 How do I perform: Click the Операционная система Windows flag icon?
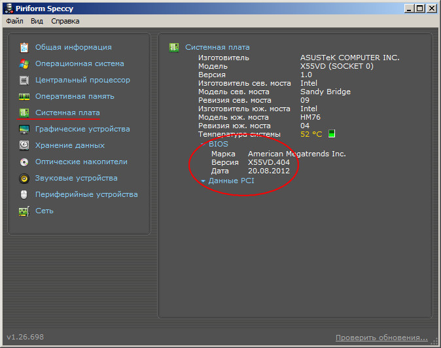coord(24,64)
